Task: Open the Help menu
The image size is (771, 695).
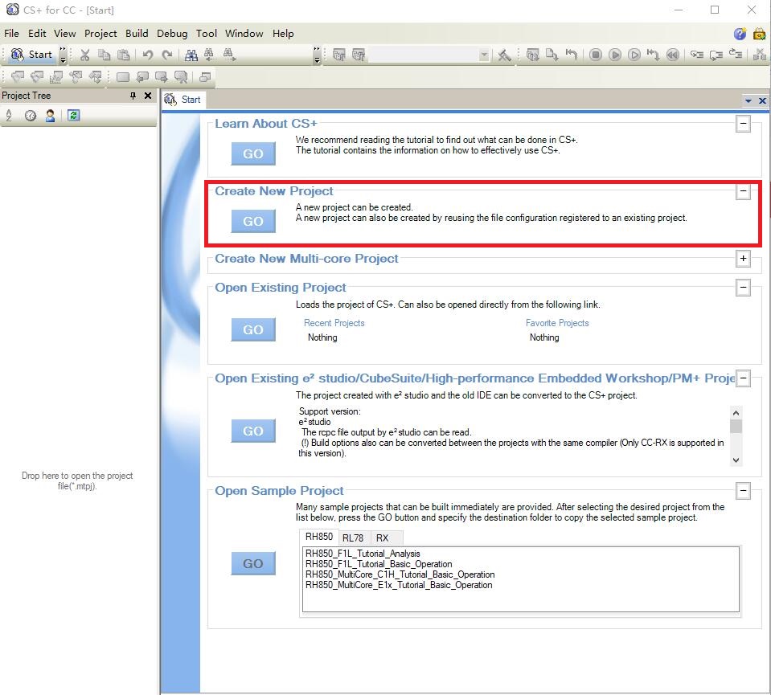Action: [x=283, y=34]
